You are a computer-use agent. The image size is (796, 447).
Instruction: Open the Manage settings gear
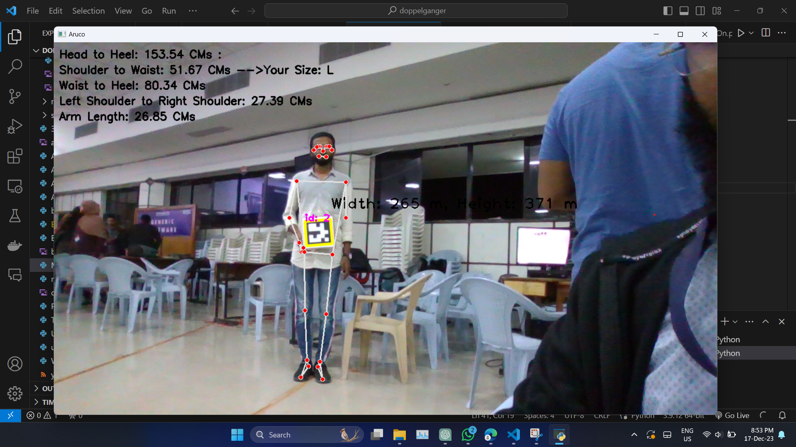pyautogui.click(x=15, y=393)
